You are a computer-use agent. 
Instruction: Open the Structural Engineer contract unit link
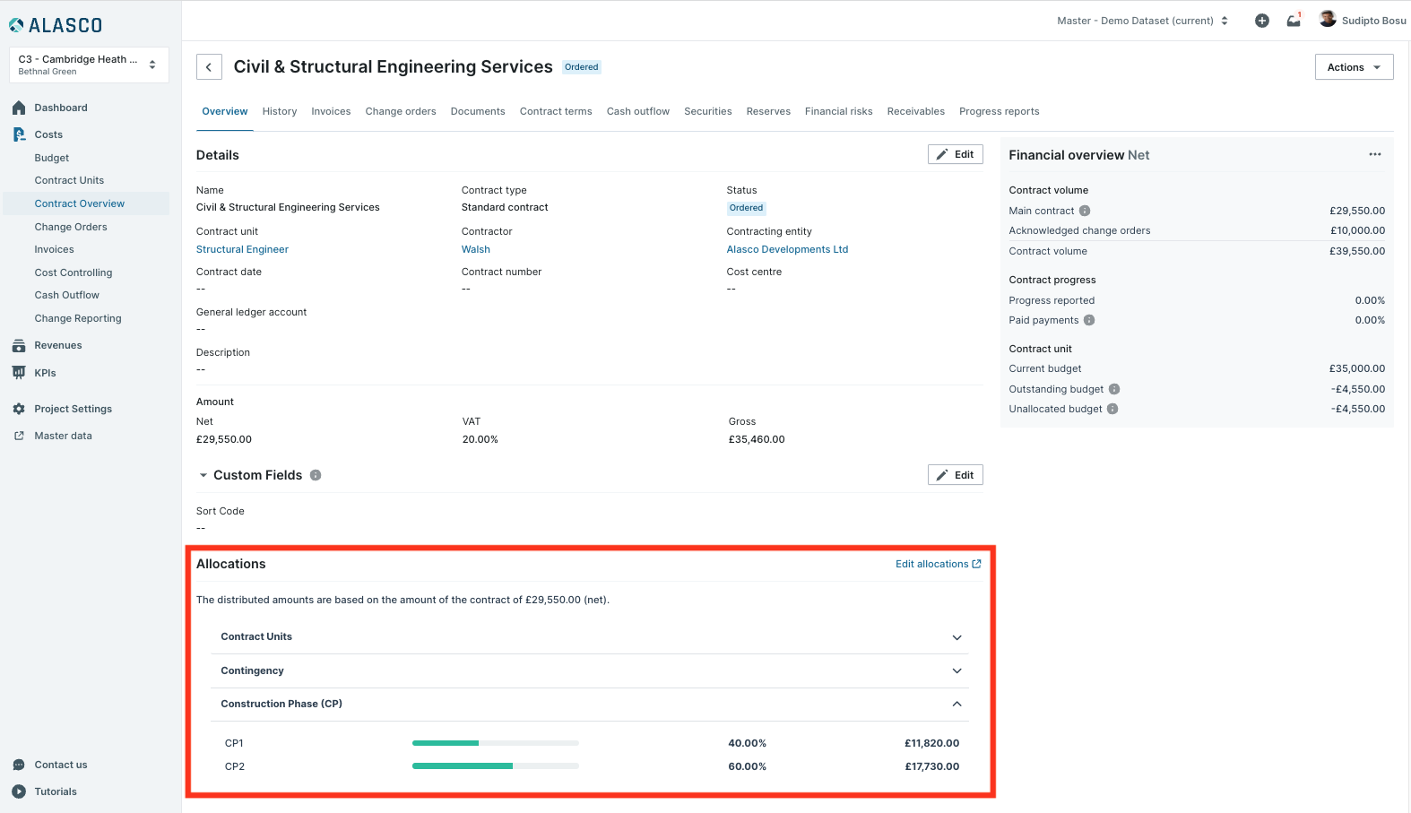tap(242, 249)
